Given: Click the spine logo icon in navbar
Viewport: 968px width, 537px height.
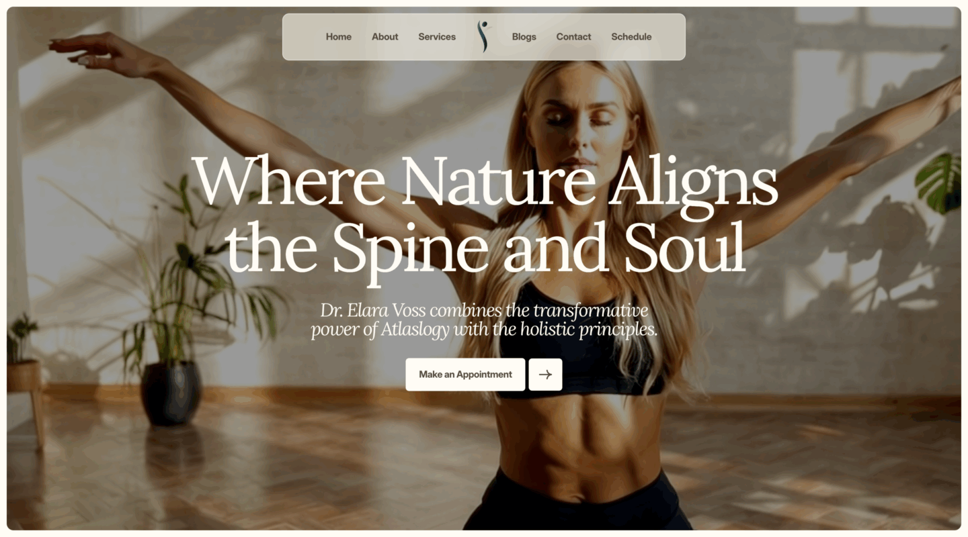Looking at the screenshot, I should [483, 37].
